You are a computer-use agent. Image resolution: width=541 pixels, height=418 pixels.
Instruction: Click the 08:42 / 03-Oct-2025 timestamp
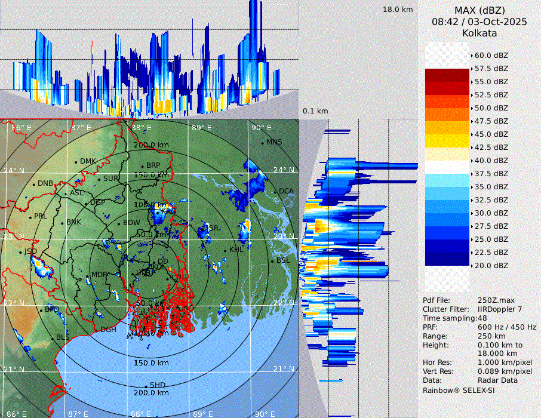479,21
